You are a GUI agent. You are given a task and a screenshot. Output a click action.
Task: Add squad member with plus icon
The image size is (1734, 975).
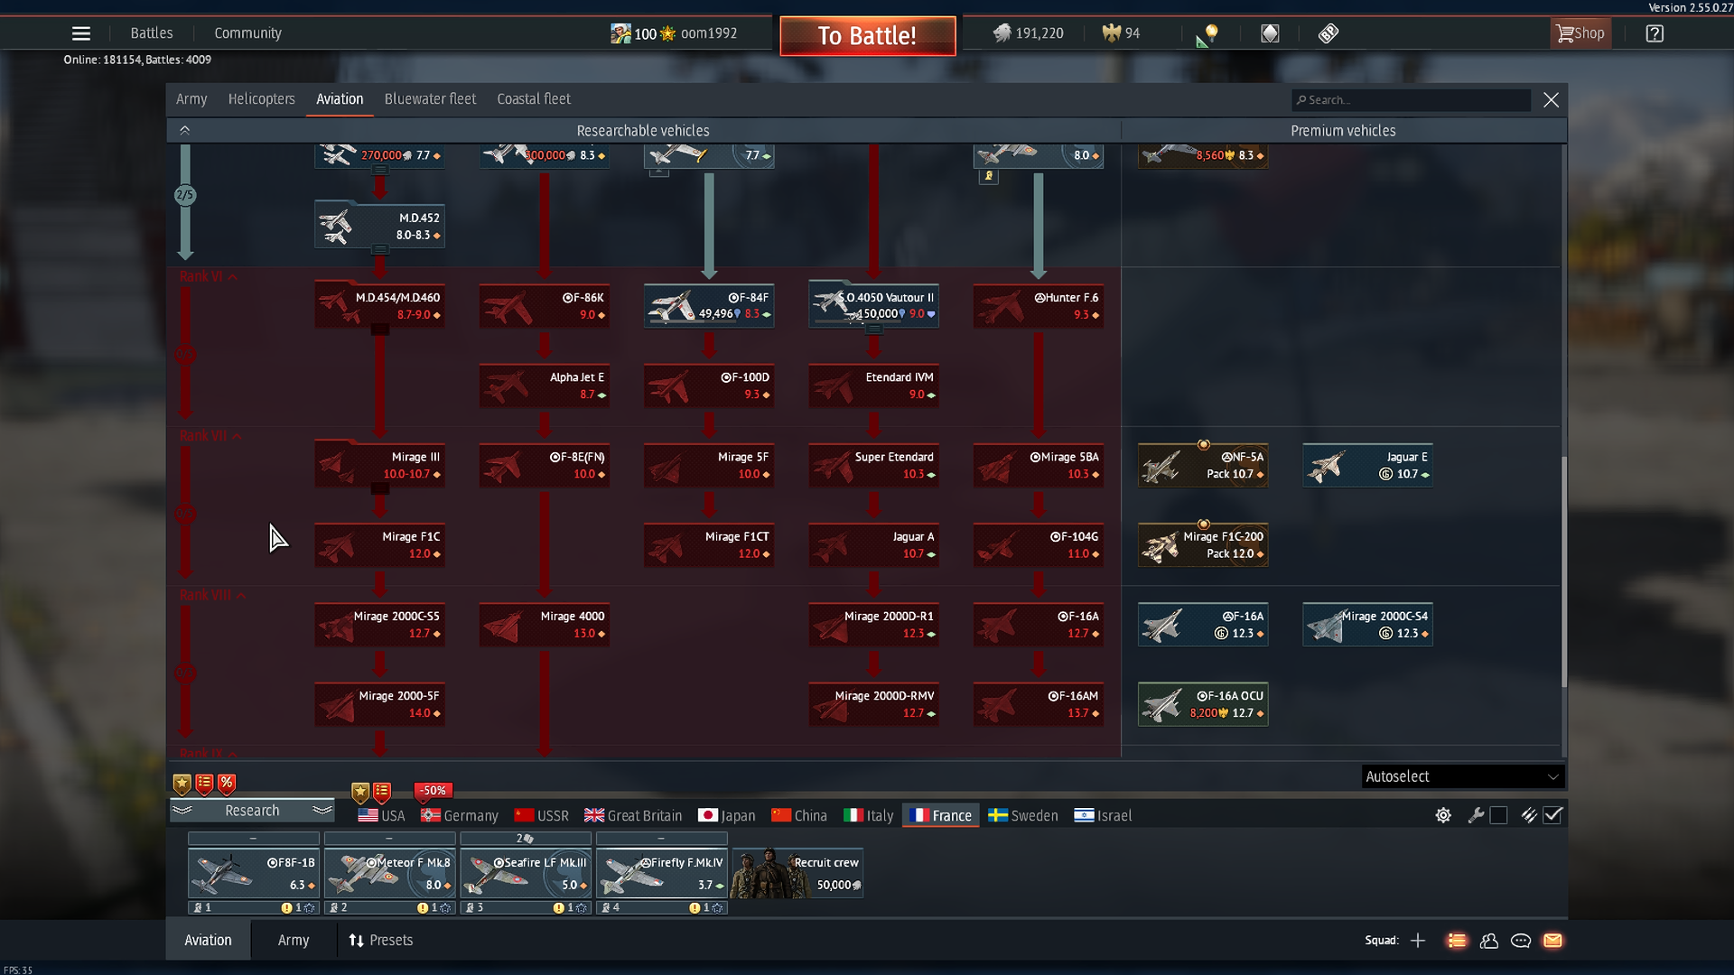tap(1418, 941)
